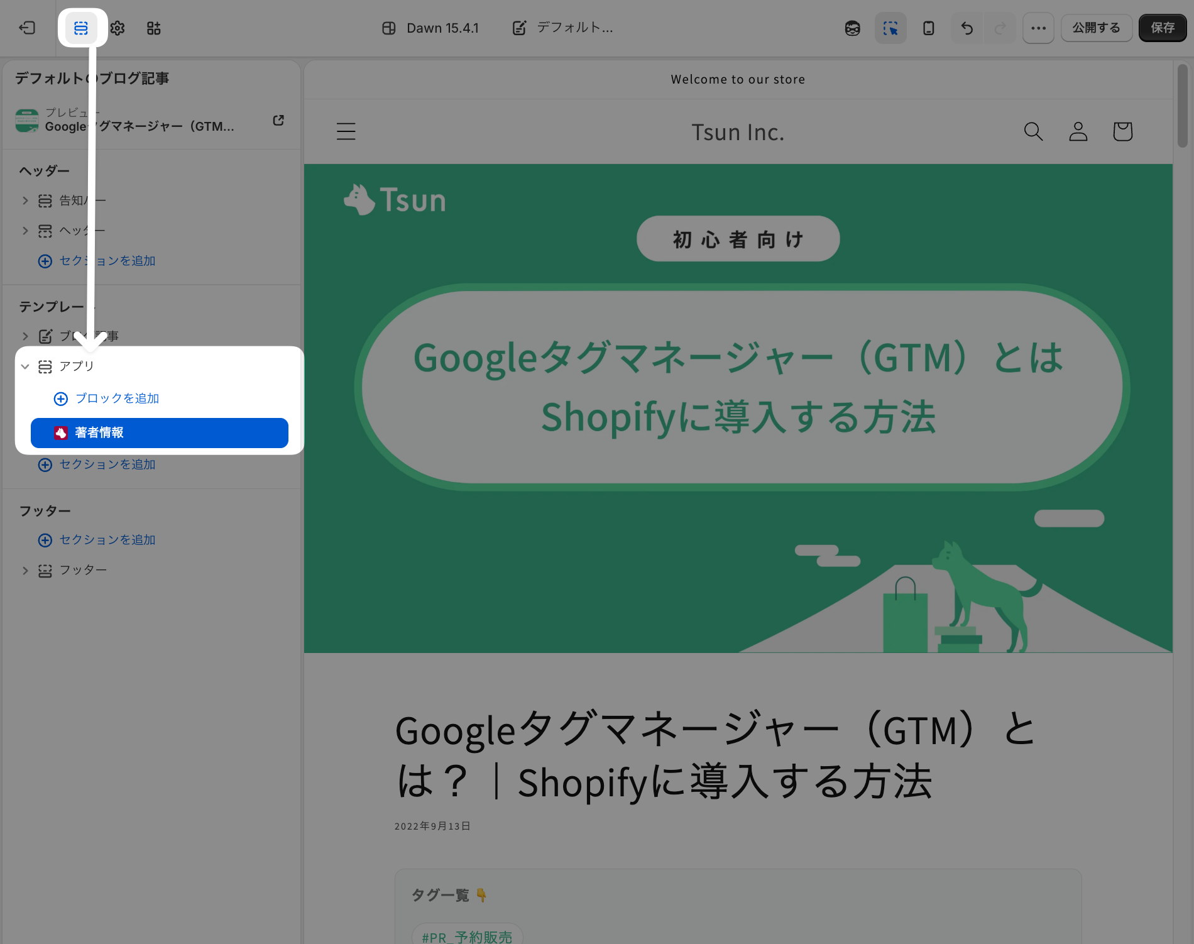
Task: Expand the フッター section row
Action: [25, 570]
